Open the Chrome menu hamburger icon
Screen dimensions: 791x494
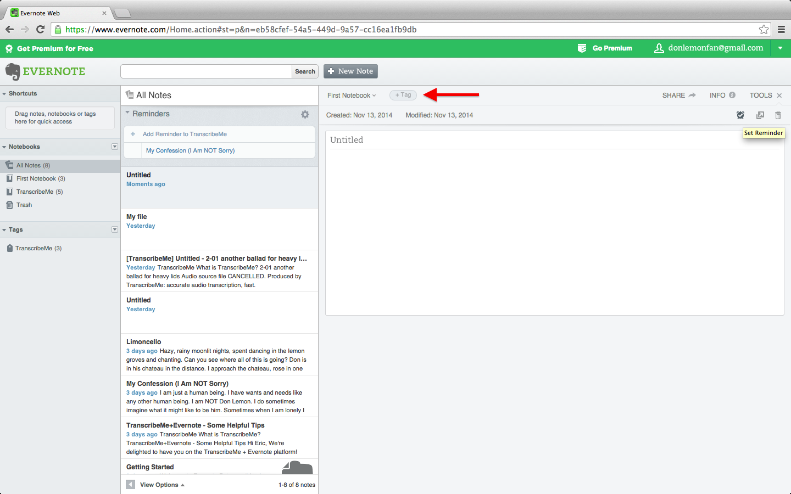(x=781, y=30)
